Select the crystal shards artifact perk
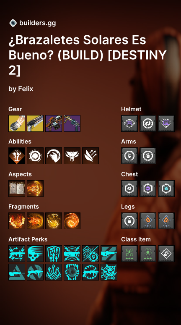 [x=54, y=272]
